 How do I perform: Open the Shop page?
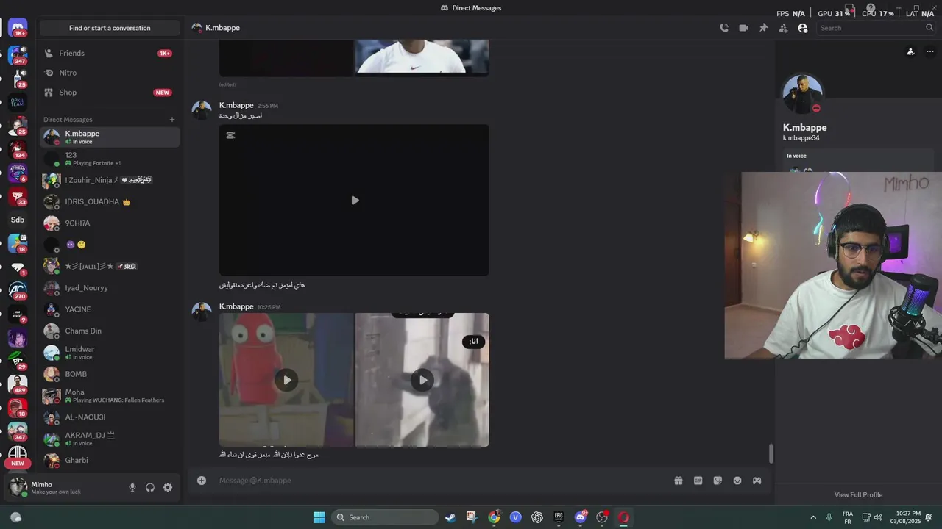click(x=110, y=93)
